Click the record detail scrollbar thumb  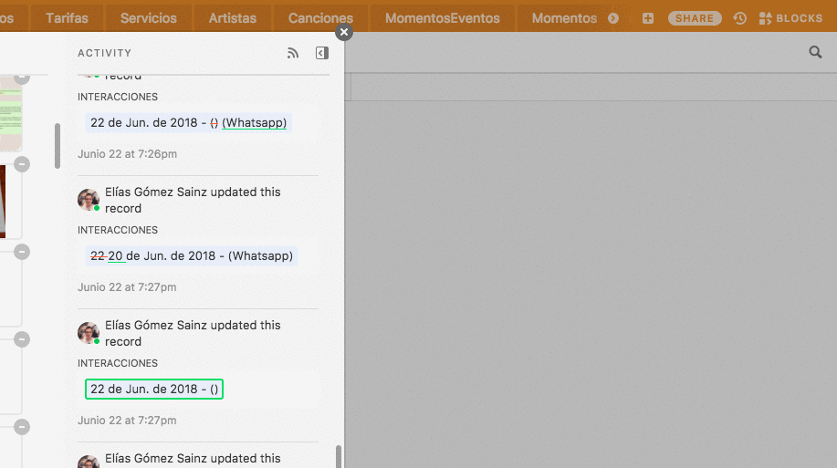point(58,146)
